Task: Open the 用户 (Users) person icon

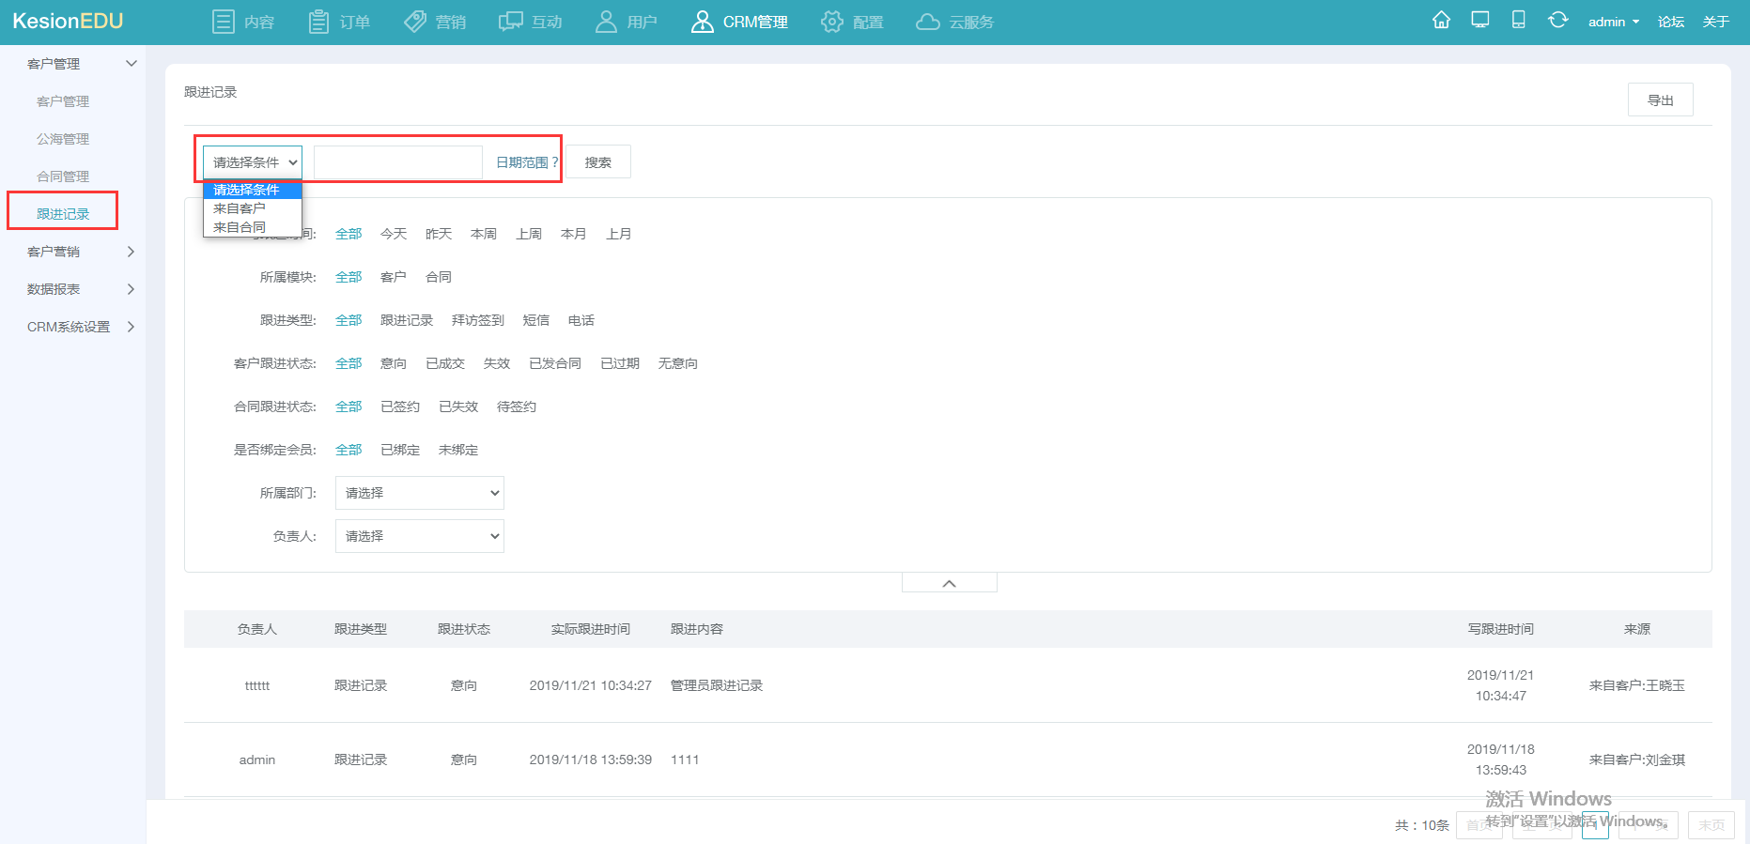Action: [x=606, y=22]
